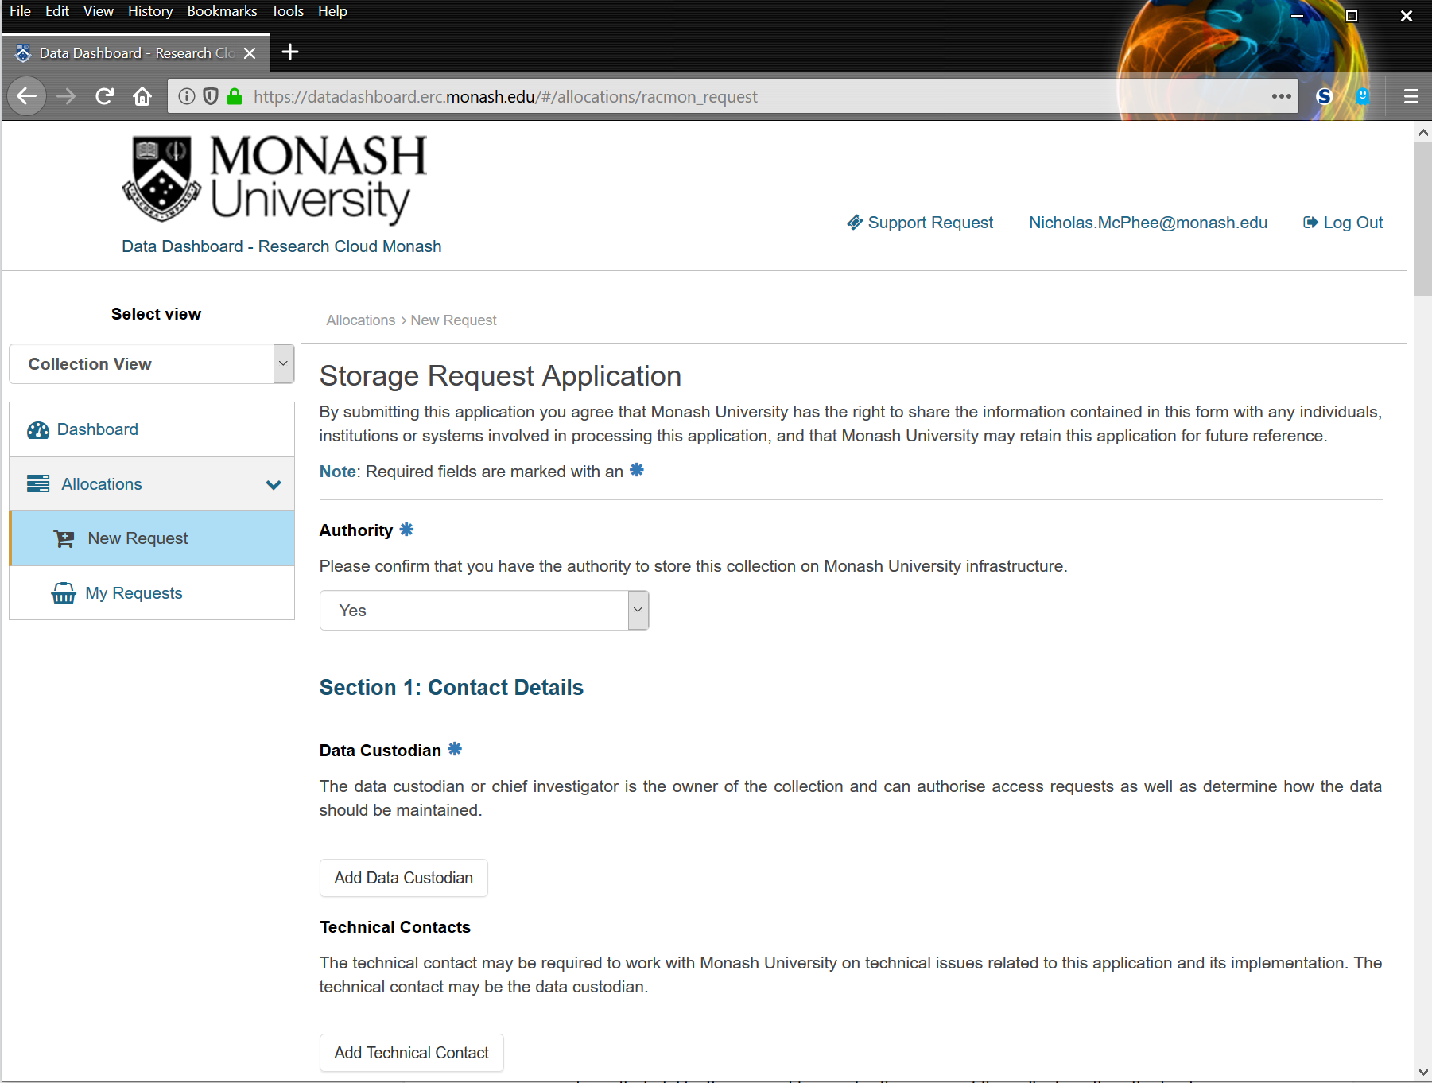Click the page actions three-dot icon
Viewport: 1432px width, 1083px height.
pyautogui.click(x=1281, y=97)
